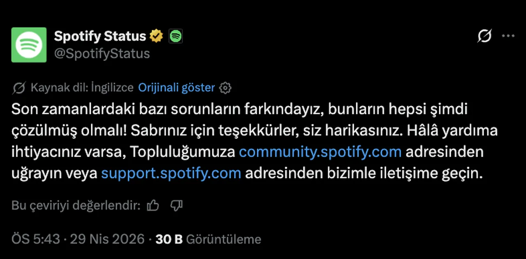The height and width of the screenshot is (259, 526).
Task: Open the Grok actions icon at top right
Action: (484, 36)
